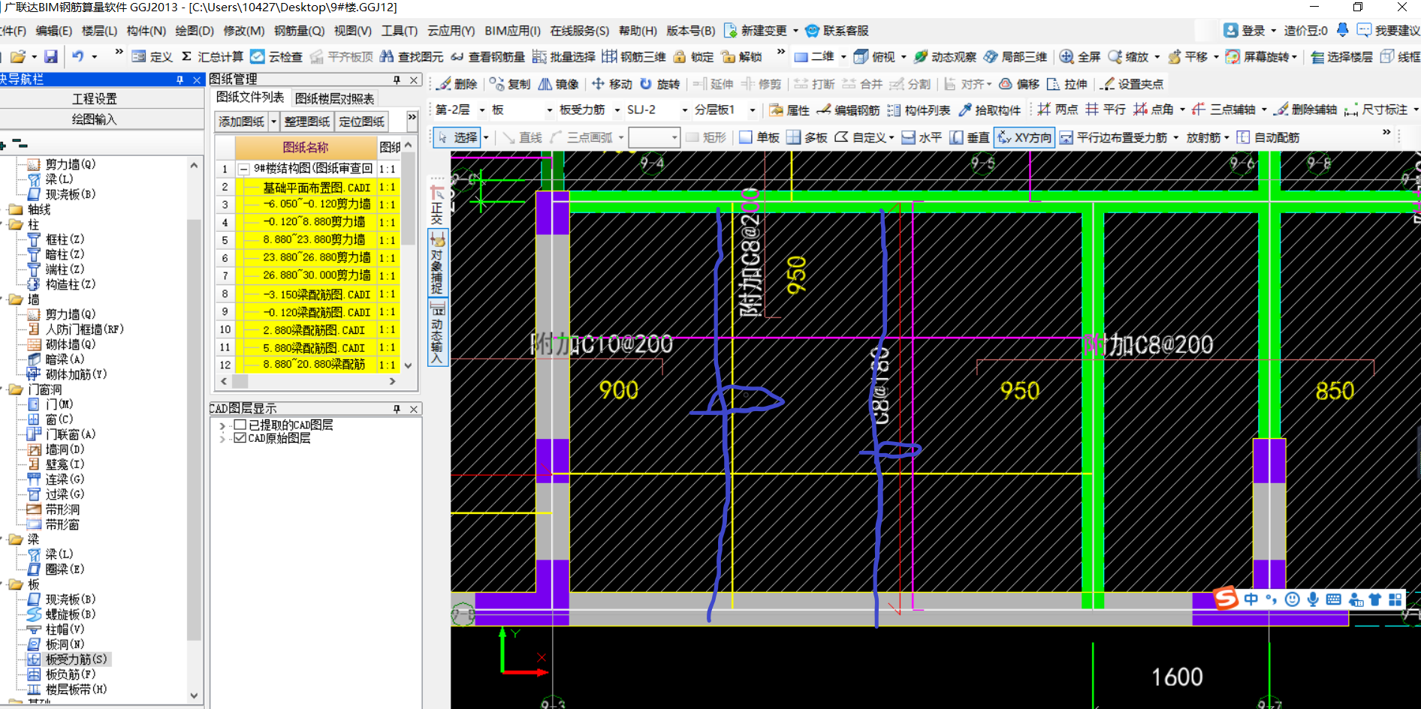
Task: Open the 工具(T) menu
Action: [399, 31]
